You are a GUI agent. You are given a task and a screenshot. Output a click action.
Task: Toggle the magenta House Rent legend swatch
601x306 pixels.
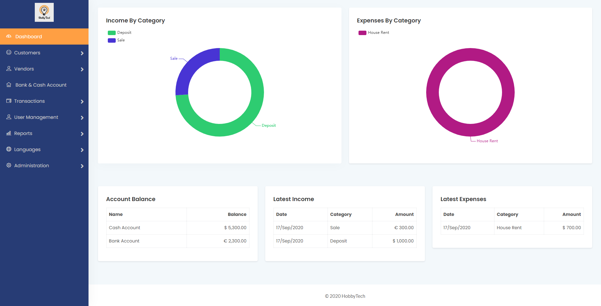(362, 33)
